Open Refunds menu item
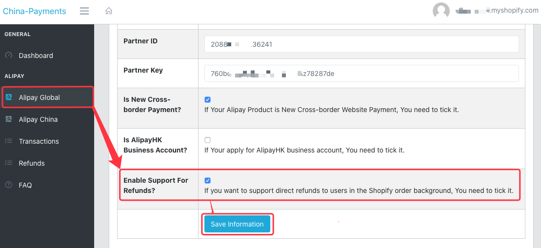The width and height of the screenshot is (541, 248). point(47,163)
